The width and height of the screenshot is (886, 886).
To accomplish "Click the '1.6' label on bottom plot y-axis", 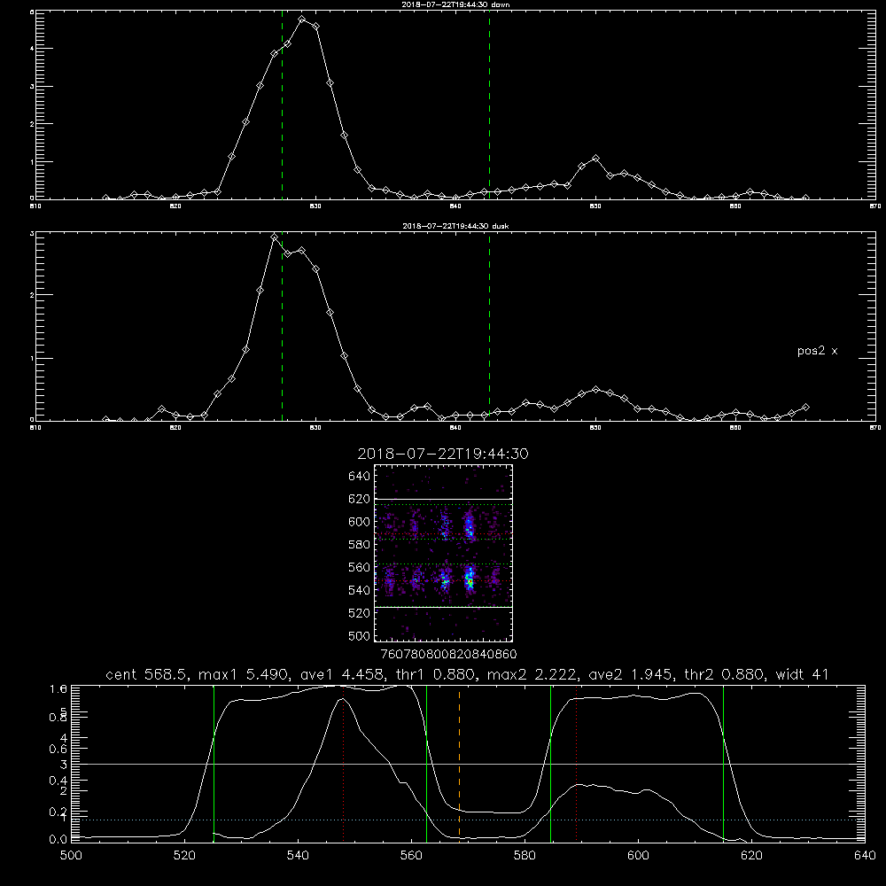I will (58, 689).
